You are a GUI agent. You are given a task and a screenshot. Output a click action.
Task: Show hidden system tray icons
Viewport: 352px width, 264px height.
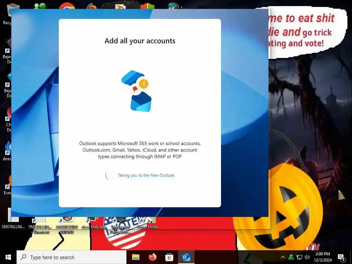pos(283,257)
